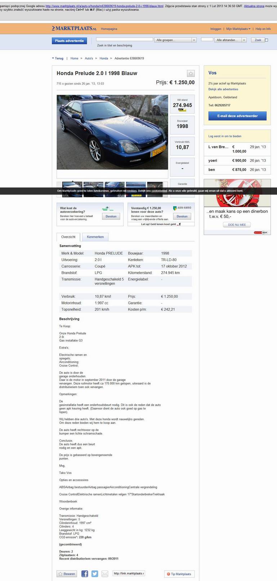This screenshot has width=277, height=581.
Task: Click the star favorite icon beside the title
Action: tap(191, 73)
